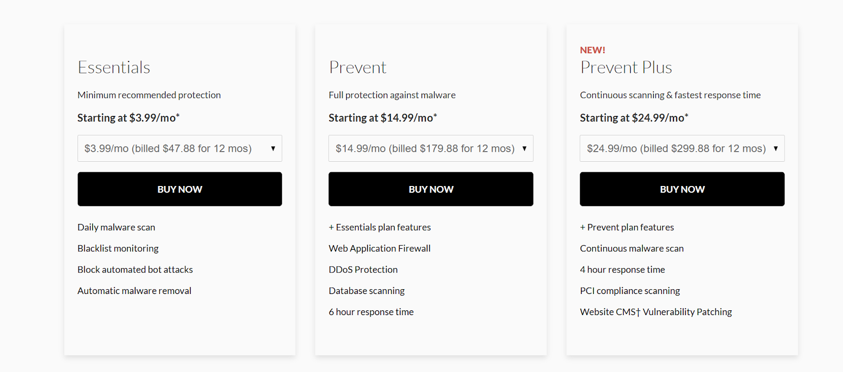Click Website CMS Vulnerability Patching

(x=656, y=312)
